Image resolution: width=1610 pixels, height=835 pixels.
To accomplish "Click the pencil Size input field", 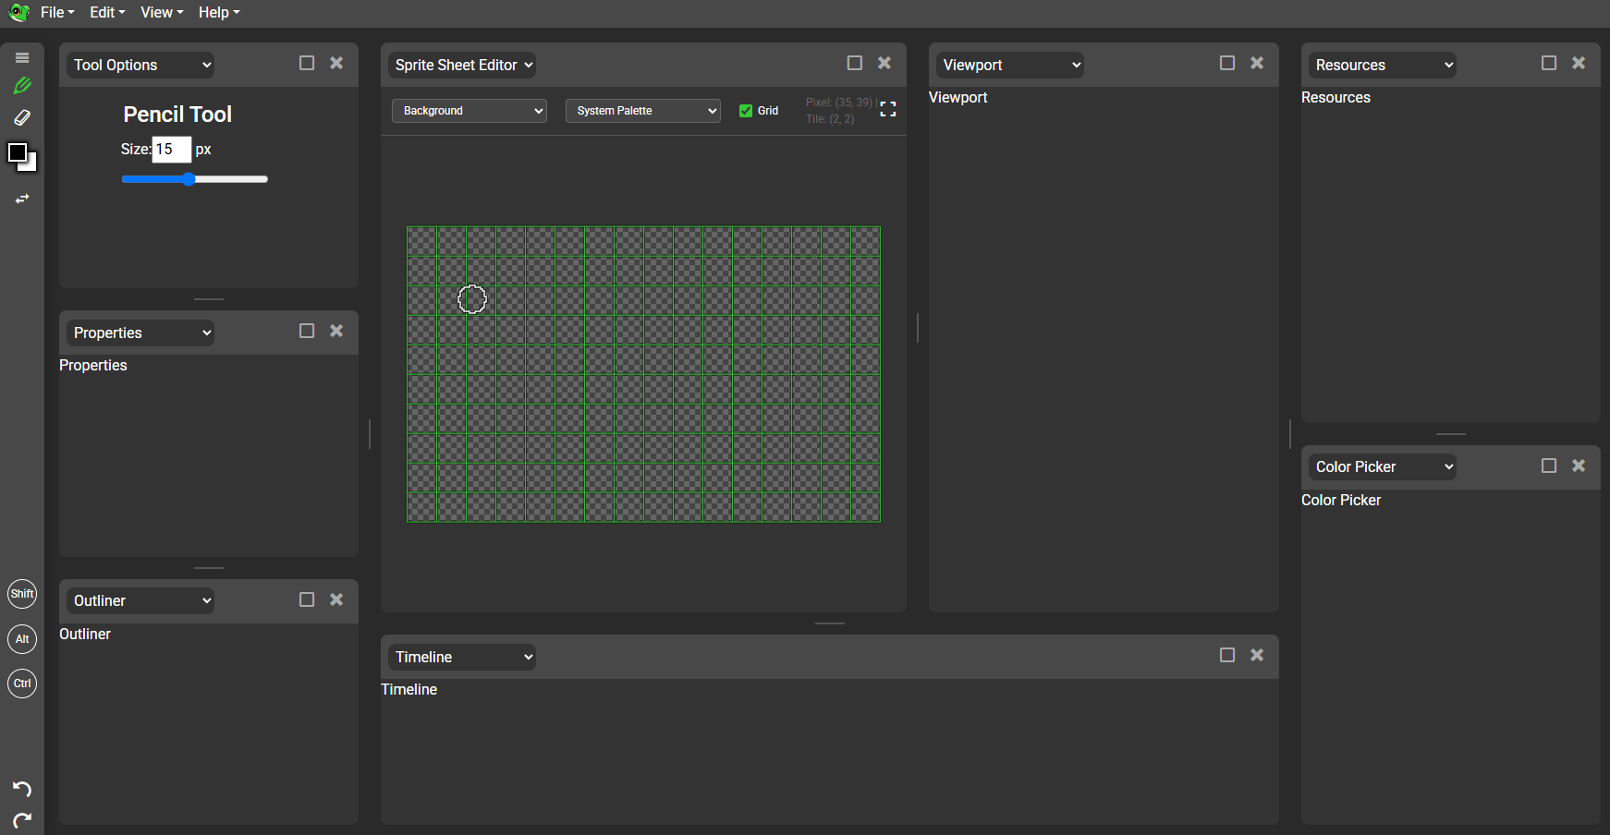I will tap(171, 149).
